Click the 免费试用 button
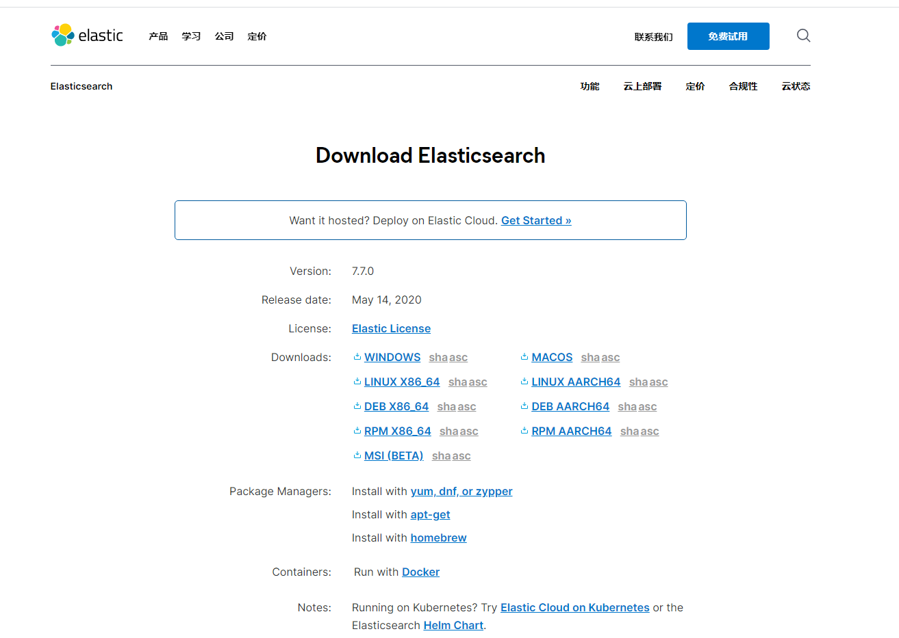This screenshot has width=899, height=638. pos(728,36)
